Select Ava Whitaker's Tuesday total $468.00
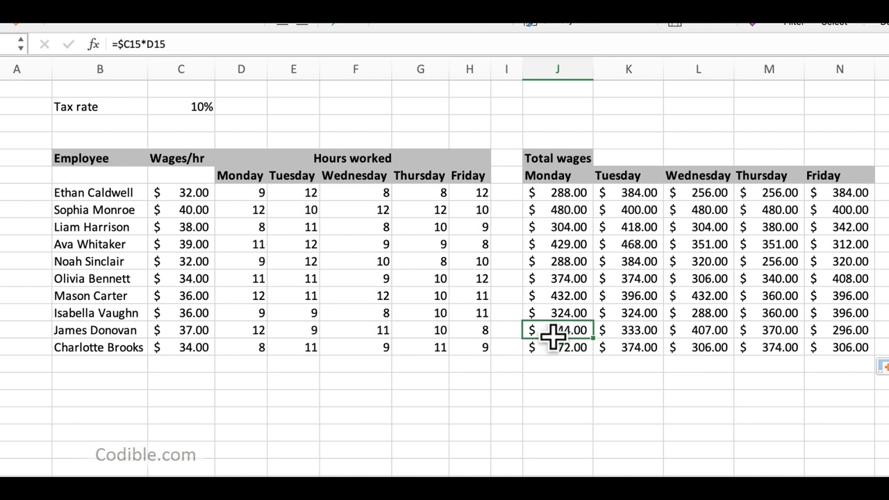 pos(629,244)
